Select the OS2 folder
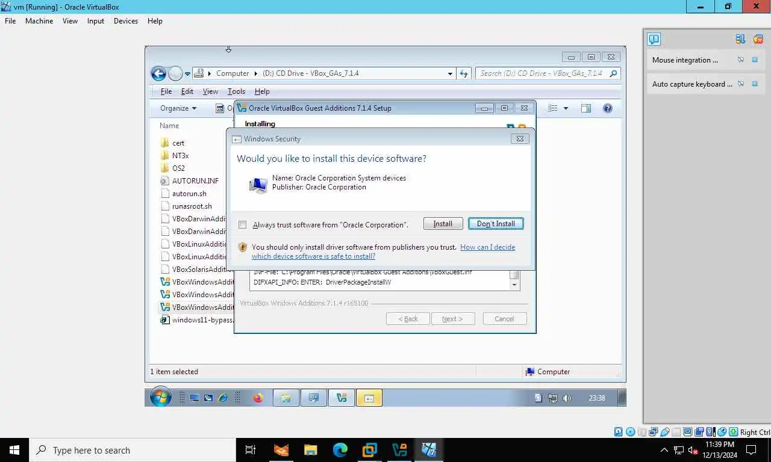Screen dimensions: 771x462 pyautogui.click(x=173, y=168)
